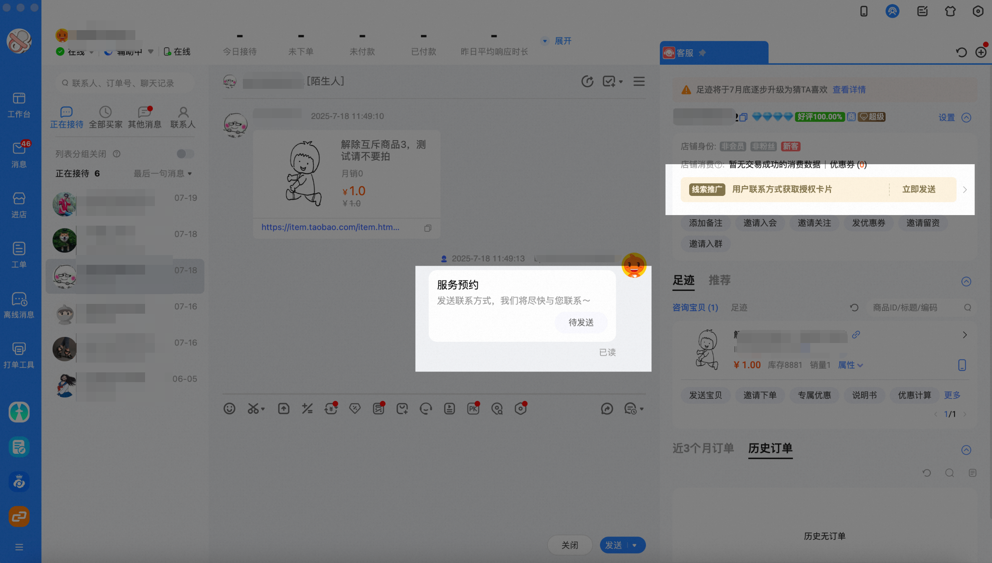Image resolution: width=992 pixels, height=563 pixels.
Task: Click the coupon tag icon in chat toolbar
Action: (355, 409)
